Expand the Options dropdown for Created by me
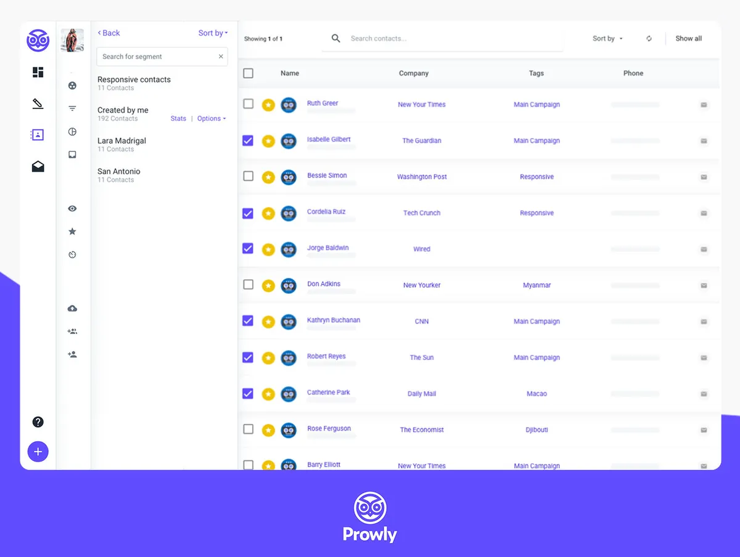This screenshot has width=740, height=557. tap(212, 118)
